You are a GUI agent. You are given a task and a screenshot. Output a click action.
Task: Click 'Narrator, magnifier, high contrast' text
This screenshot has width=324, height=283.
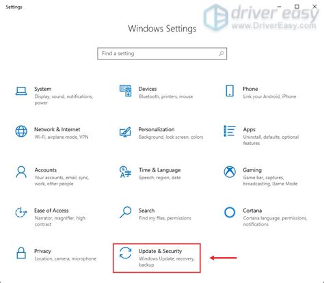(60, 221)
